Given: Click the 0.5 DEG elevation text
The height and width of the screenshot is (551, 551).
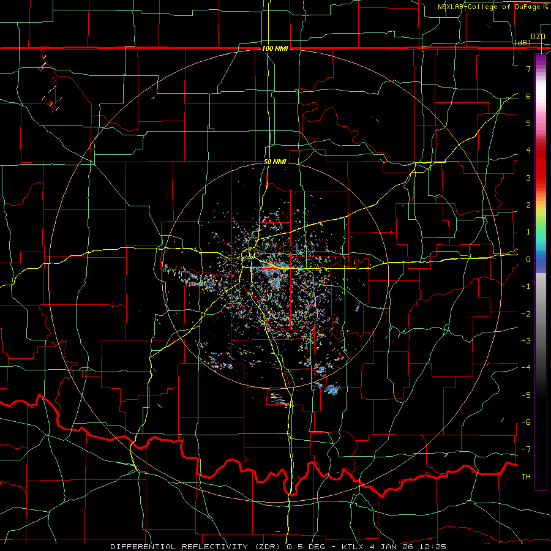Looking at the screenshot, I should [305, 547].
